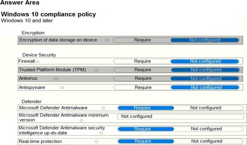This screenshot has height=145, width=247.
Task: Click info icon for security intelligence up-to-date
Action: coord(101,133)
